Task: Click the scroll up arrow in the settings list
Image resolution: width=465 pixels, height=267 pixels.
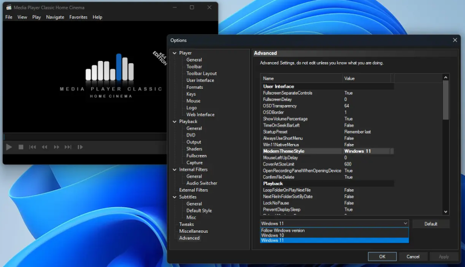Action: tap(445, 78)
